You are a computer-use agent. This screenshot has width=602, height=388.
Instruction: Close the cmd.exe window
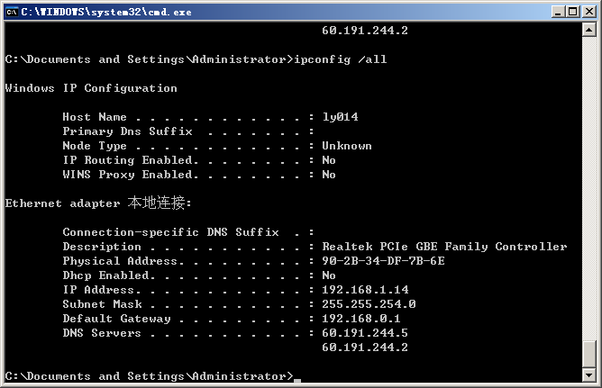(588, 11)
